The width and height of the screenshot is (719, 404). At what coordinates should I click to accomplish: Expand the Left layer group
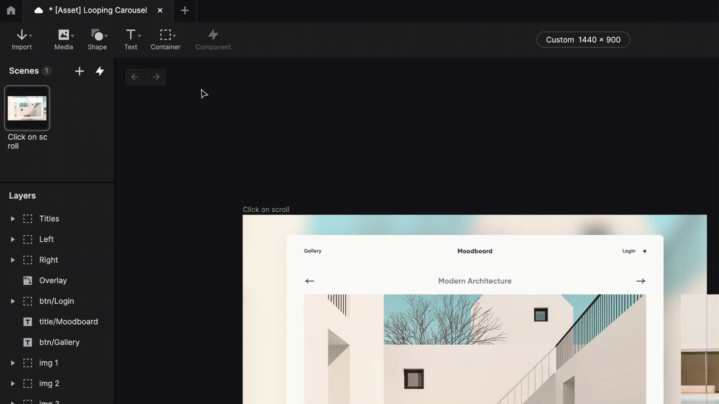[x=13, y=239]
